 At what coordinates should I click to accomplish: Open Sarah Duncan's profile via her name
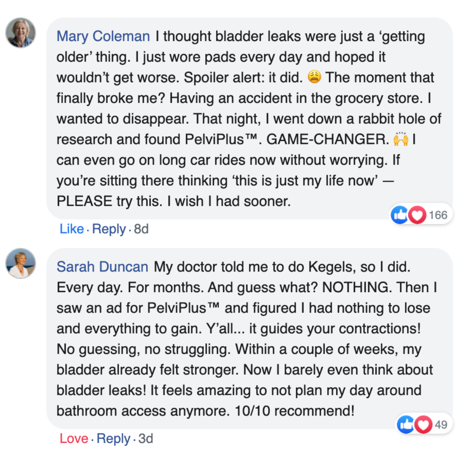[102, 266]
